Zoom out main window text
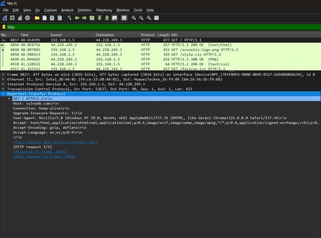This screenshot has width=321, height=238. click(141, 18)
